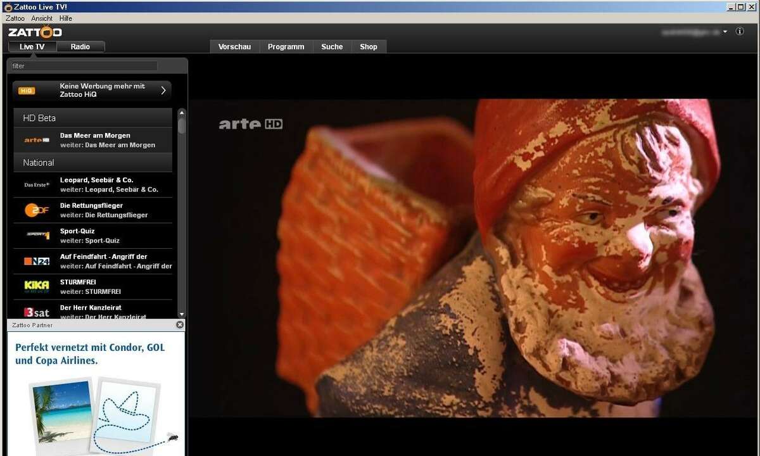Open the Condor airlines partner advertisement
Image resolution: width=760 pixels, height=456 pixels.
pos(96,393)
